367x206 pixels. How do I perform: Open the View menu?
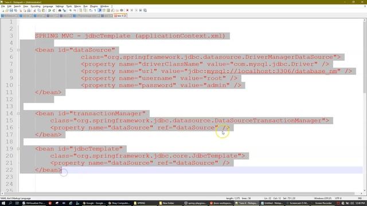pyautogui.click(x=26, y=6)
